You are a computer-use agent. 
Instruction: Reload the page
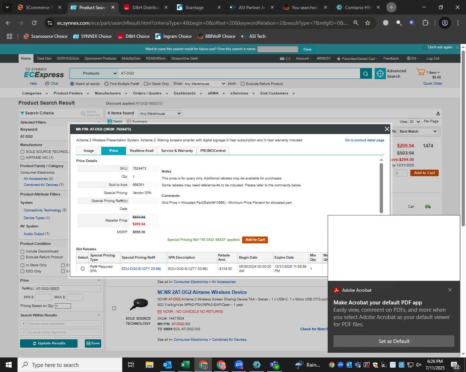(34, 23)
